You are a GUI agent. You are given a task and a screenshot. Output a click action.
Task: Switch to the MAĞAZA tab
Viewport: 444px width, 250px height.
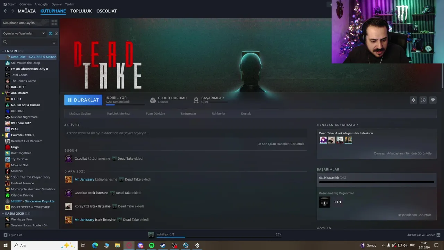coord(27,11)
